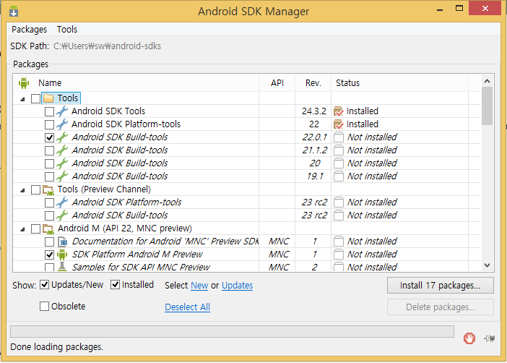The image size is (507, 363).
Task: Click the loading progress bar
Action: [x=232, y=332]
